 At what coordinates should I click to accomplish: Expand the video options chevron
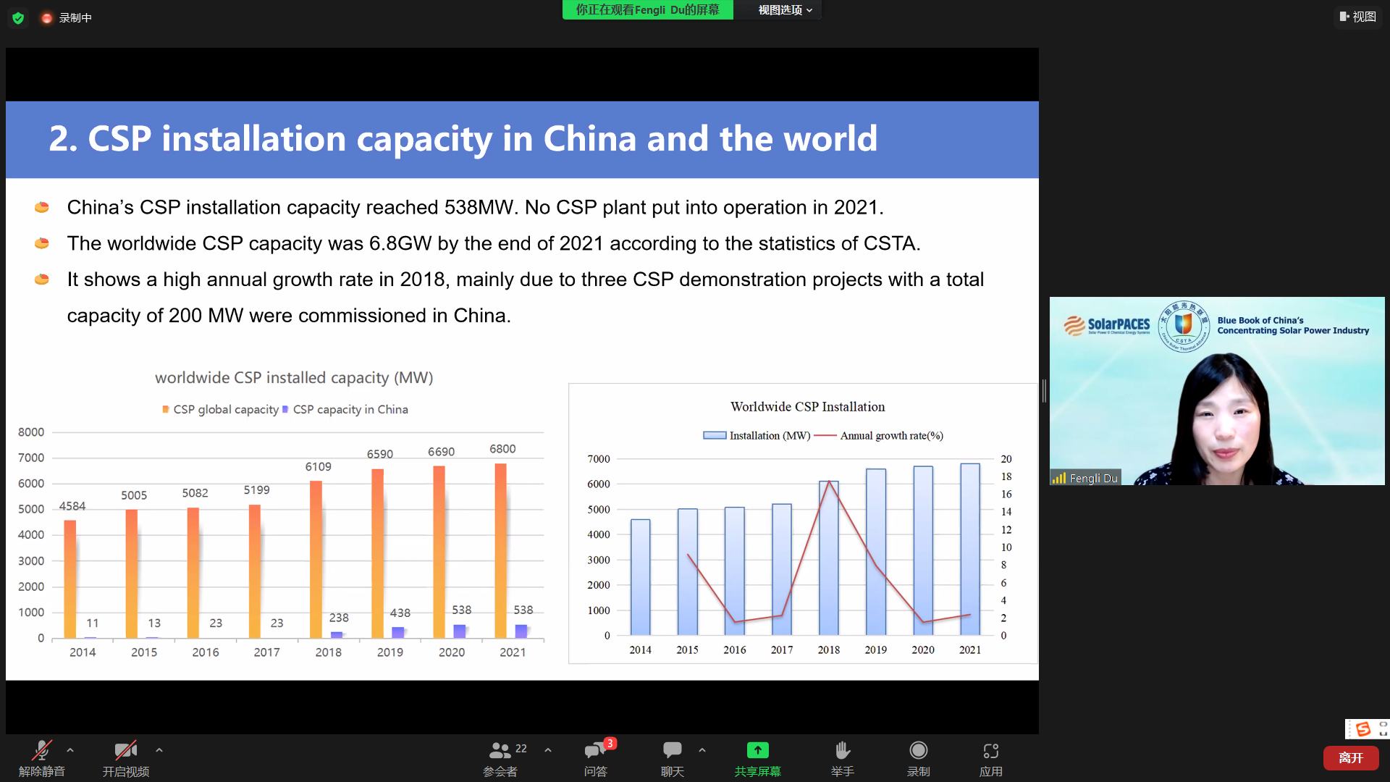tap(159, 750)
